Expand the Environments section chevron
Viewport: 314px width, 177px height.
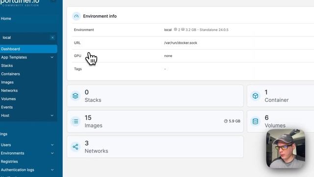[52, 153]
